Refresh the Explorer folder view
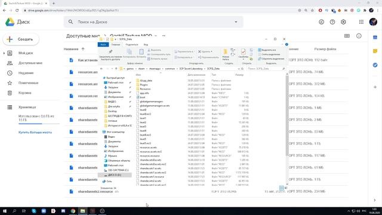Screen dimensions: 382x215 [242, 69]
